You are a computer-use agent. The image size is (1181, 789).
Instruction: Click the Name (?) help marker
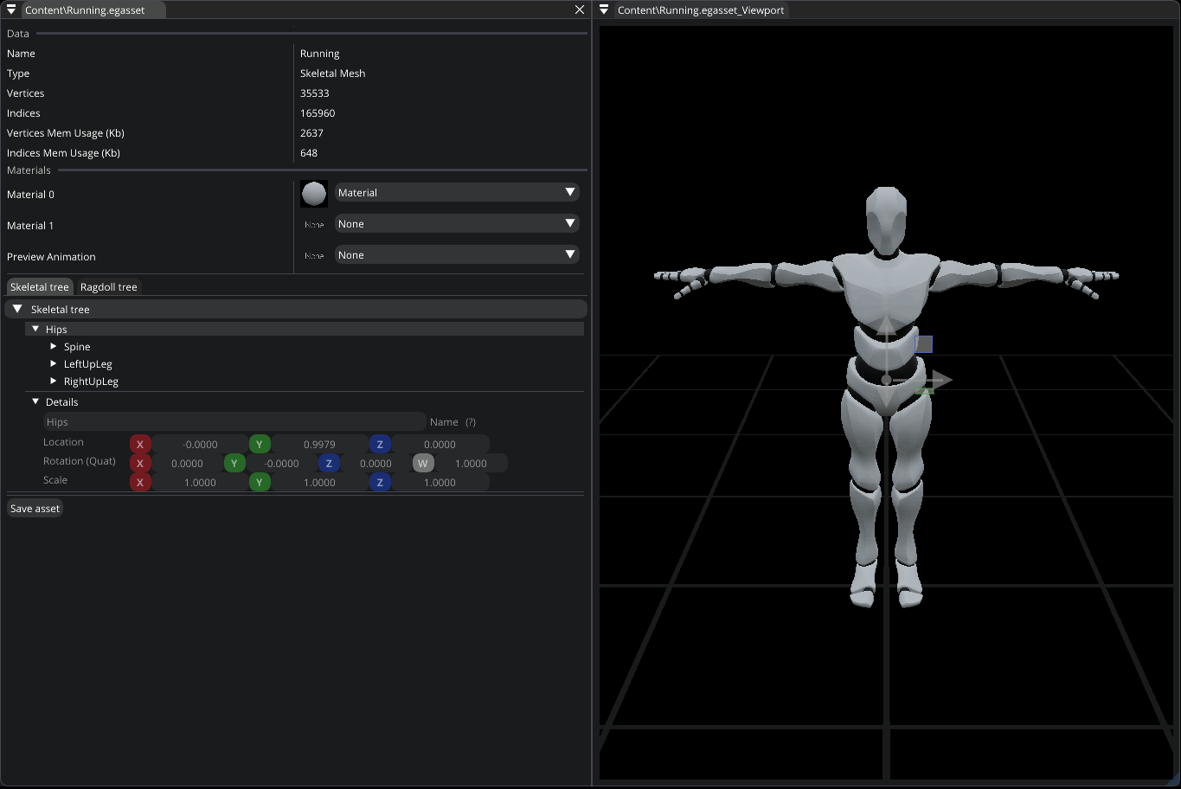[x=471, y=422]
